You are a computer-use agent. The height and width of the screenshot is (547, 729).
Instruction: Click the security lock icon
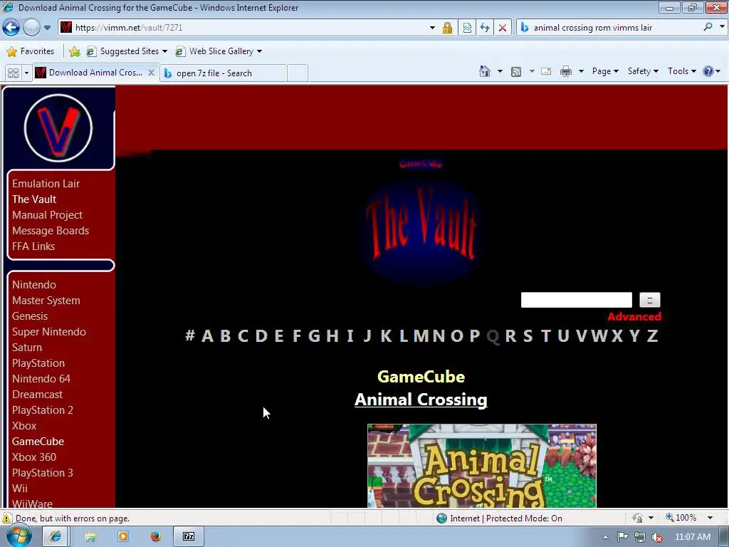click(x=447, y=28)
